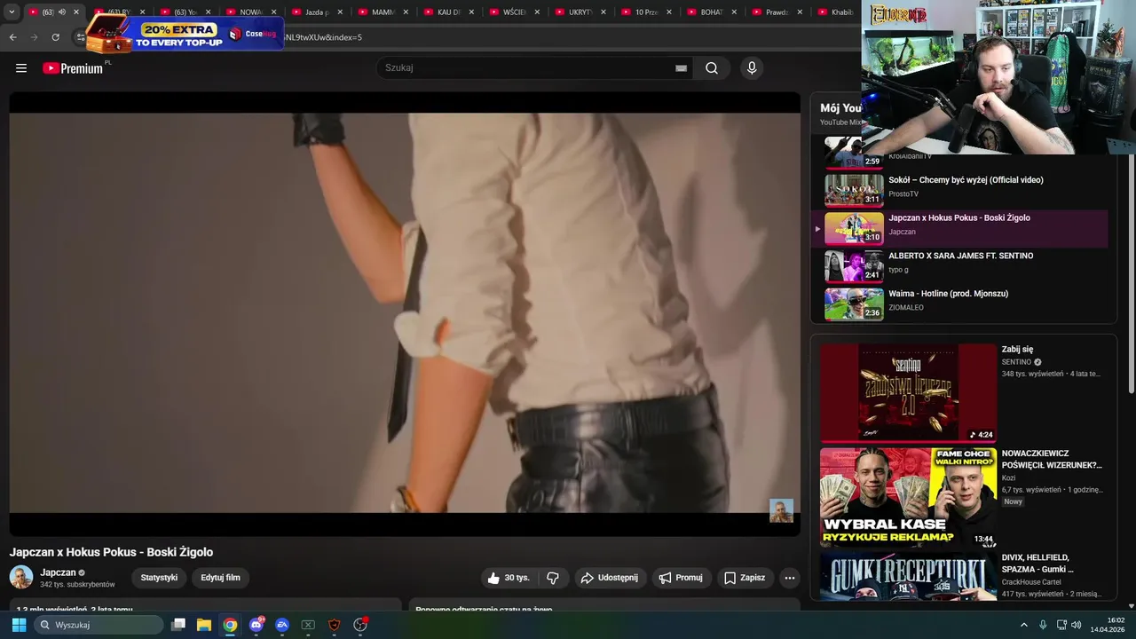The image size is (1136, 639).
Task: Click the video title Boski Żigolo heading
Action: [x=111, y=552]
